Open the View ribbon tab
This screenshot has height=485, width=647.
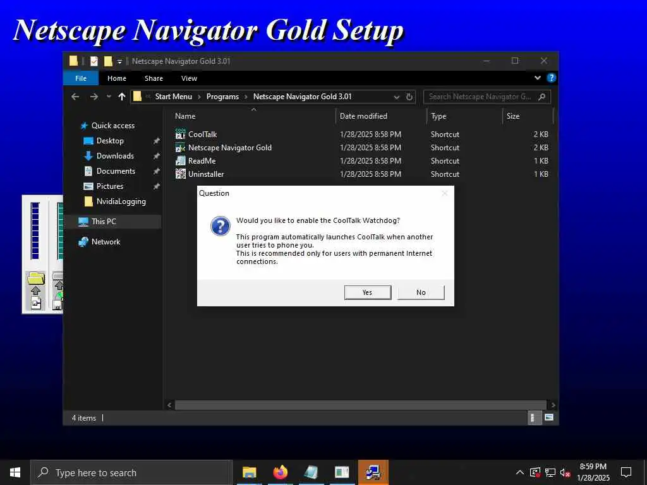[x=189, y=78]
